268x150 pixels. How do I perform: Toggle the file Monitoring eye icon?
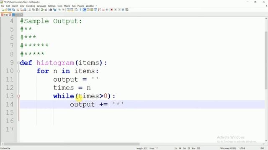coord(107,10)
